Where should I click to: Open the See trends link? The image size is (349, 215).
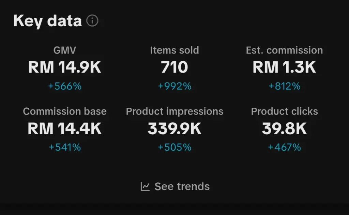pos(182,186)
